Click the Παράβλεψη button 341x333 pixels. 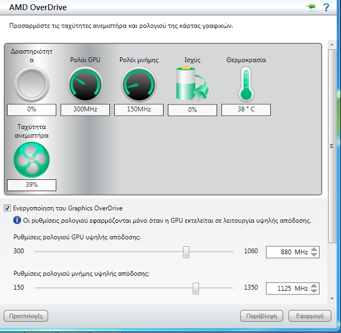point(262,316)
